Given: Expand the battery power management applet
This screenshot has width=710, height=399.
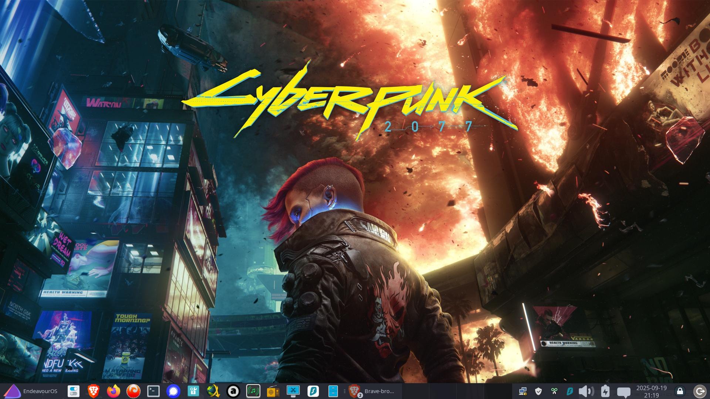Looking at the screenshot, I should [x=605, y=391].
